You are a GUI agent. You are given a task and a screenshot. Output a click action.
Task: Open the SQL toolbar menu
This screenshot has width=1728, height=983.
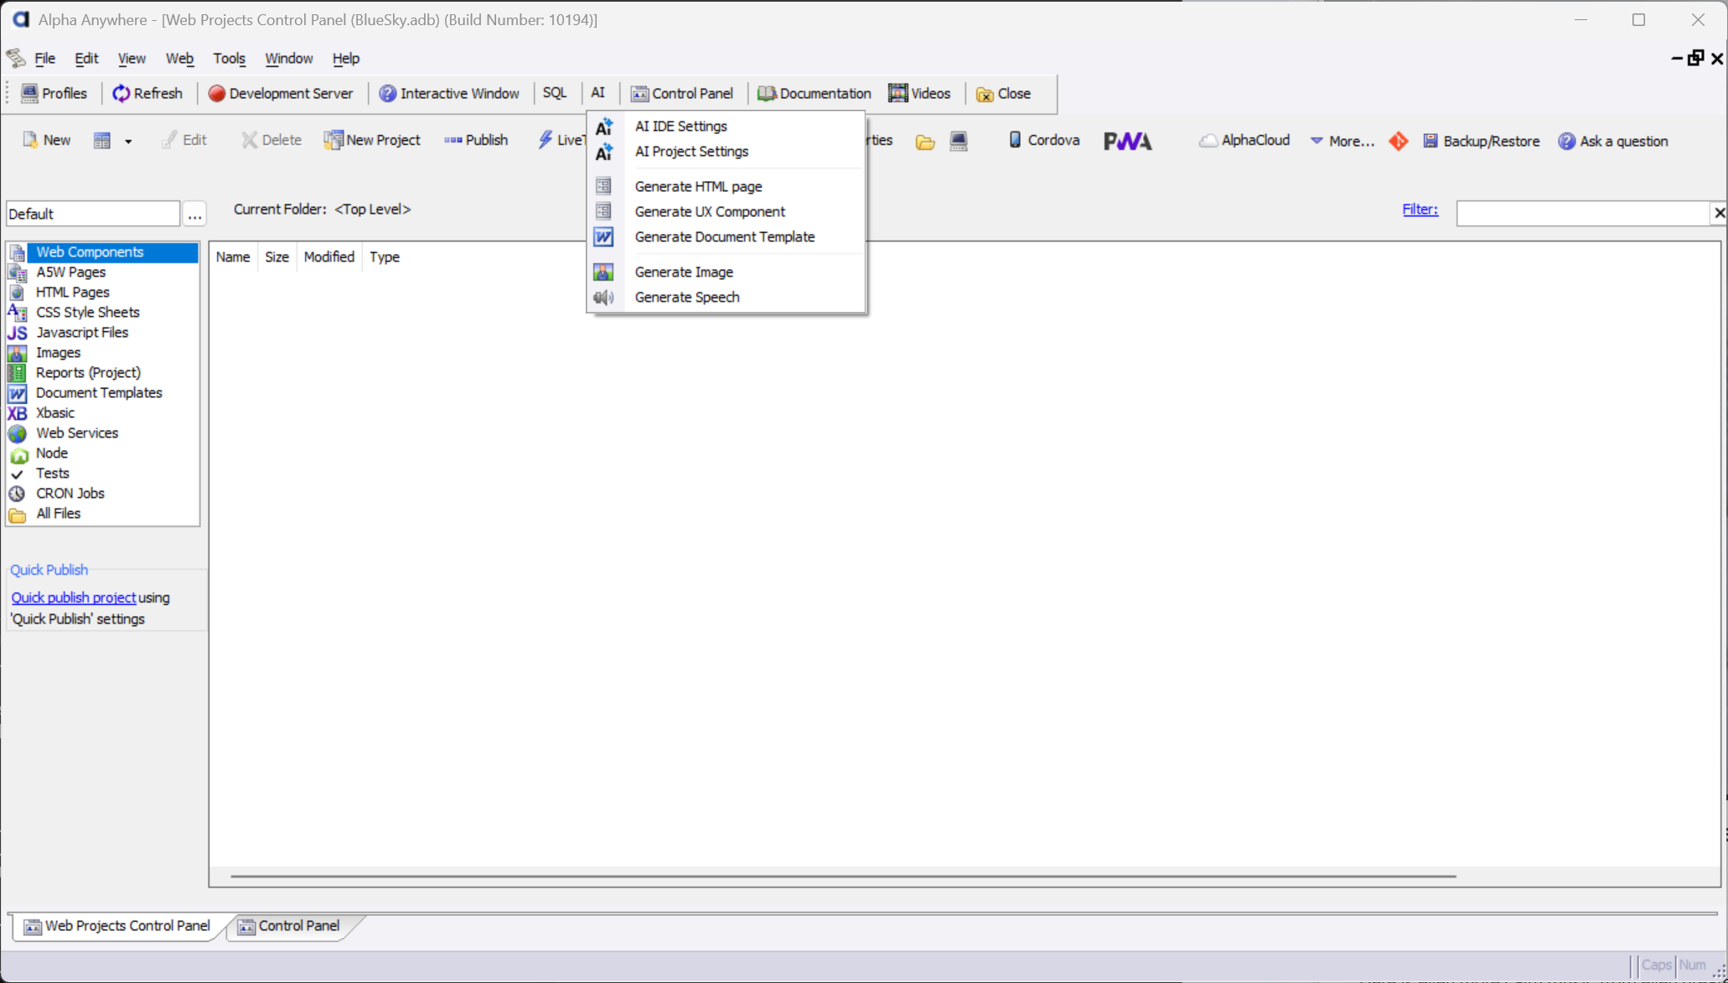click(555, 93)
